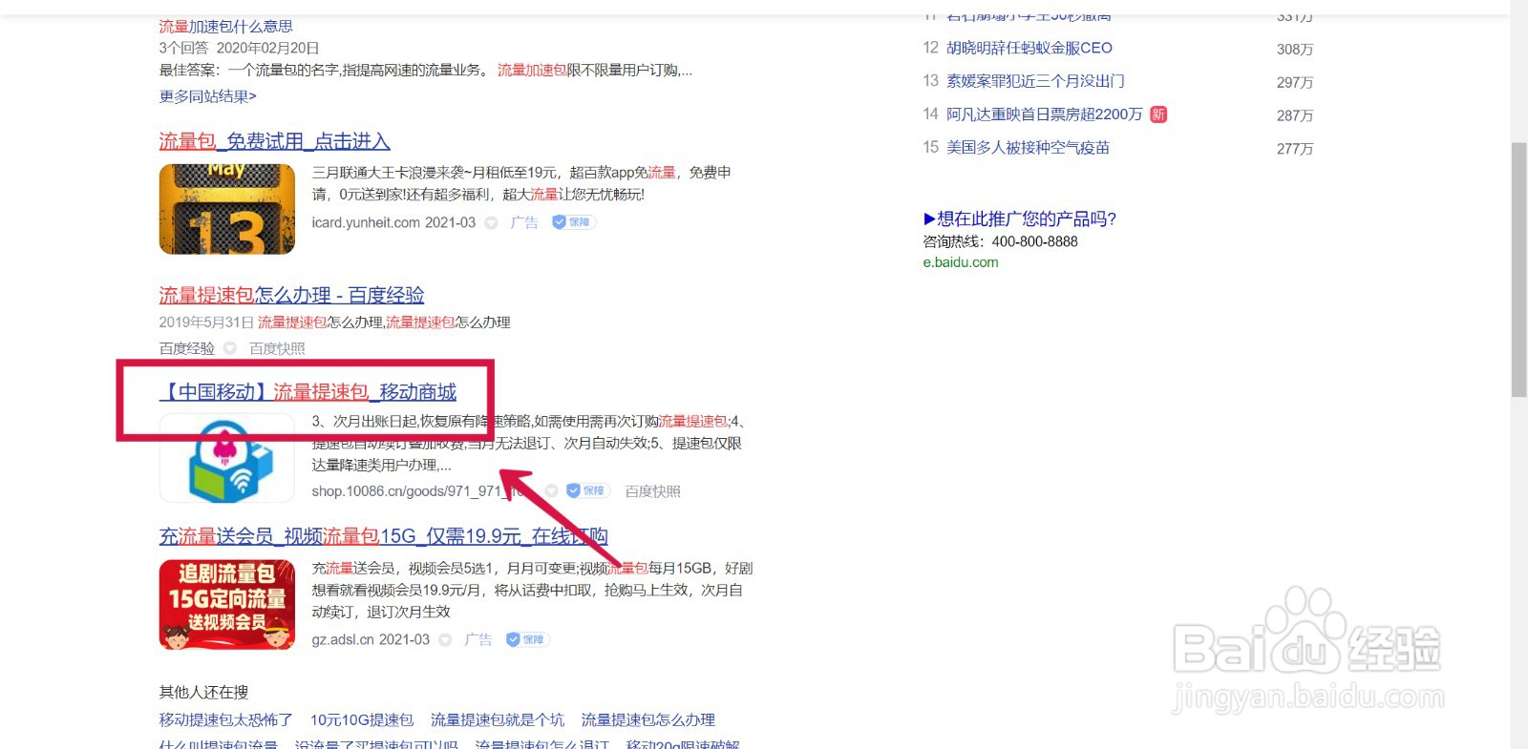
Task: Click 百度快照 under 百度经验 result
Action: click(277, 348)
